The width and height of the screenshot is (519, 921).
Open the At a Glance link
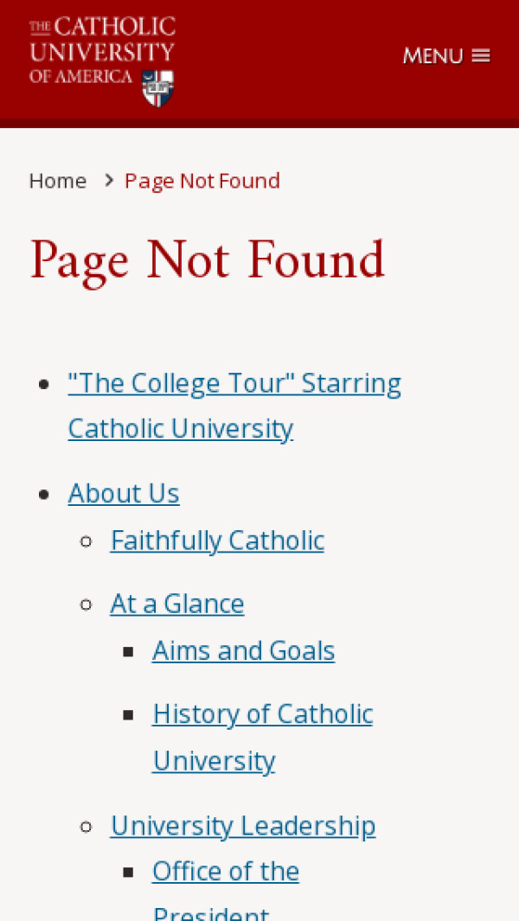(177, 604)
